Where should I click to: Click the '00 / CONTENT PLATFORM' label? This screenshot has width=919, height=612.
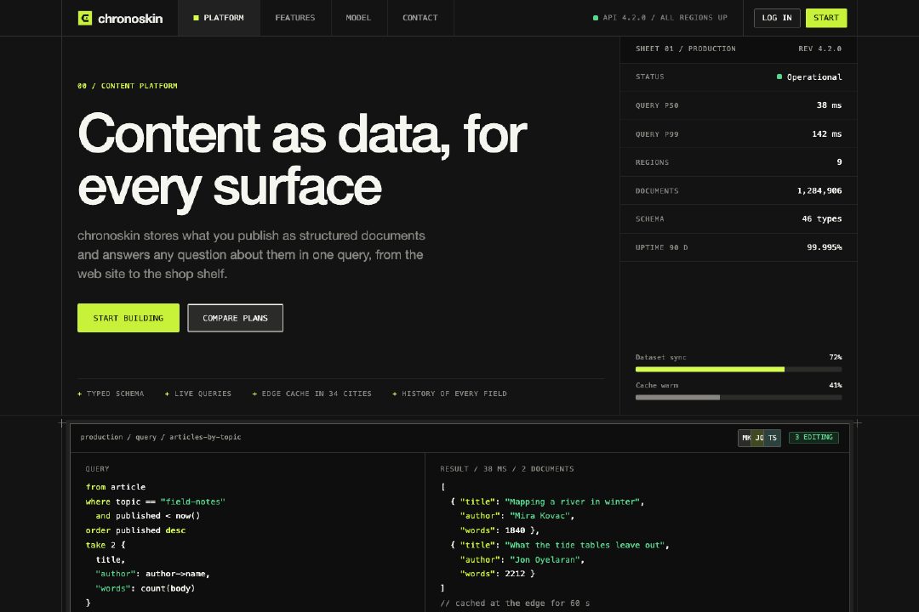127,86
